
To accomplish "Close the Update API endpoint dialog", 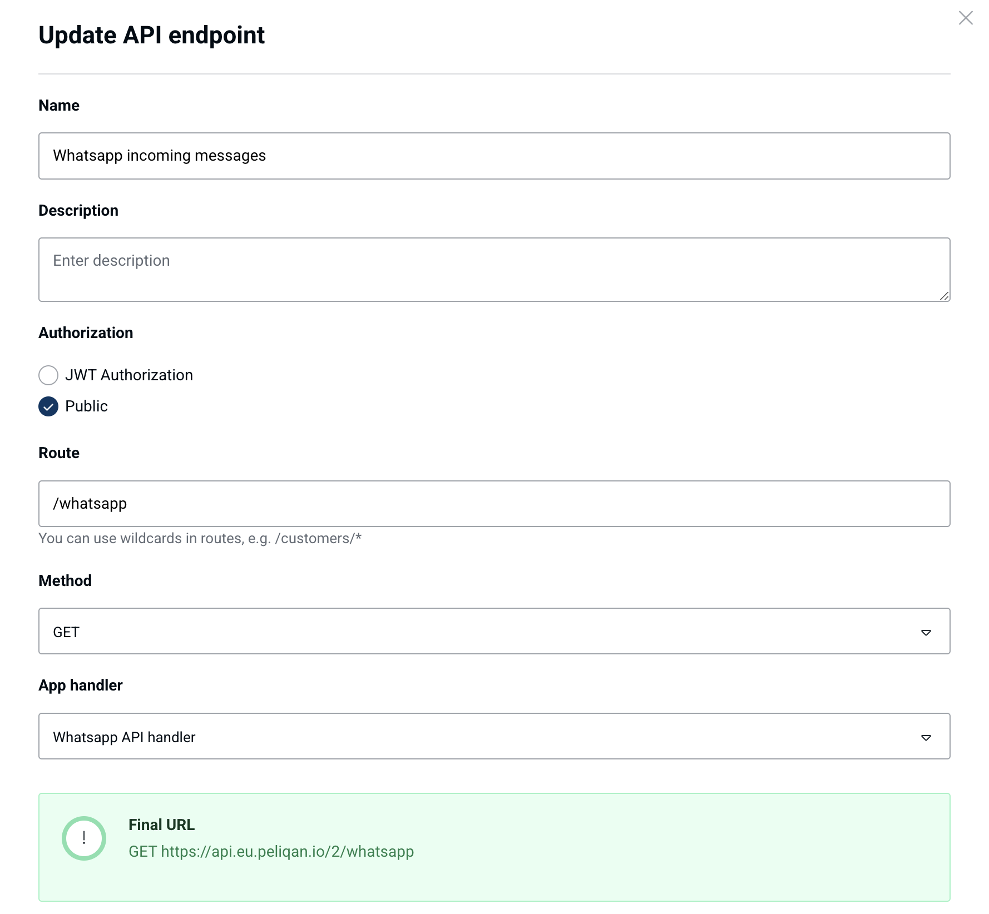I will (966, 18).
